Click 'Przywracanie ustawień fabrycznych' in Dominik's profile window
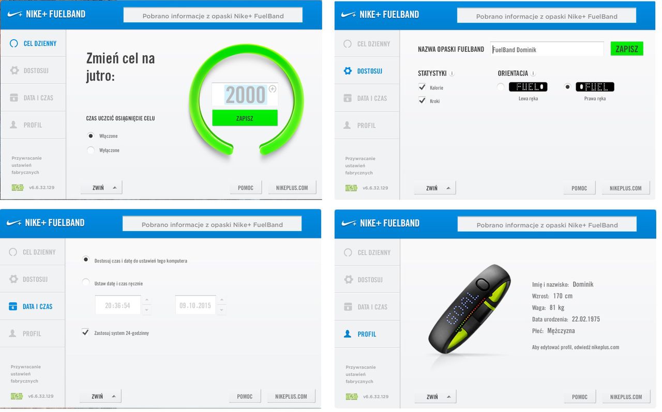Screen dimensions: 662x412 (360, 374)
